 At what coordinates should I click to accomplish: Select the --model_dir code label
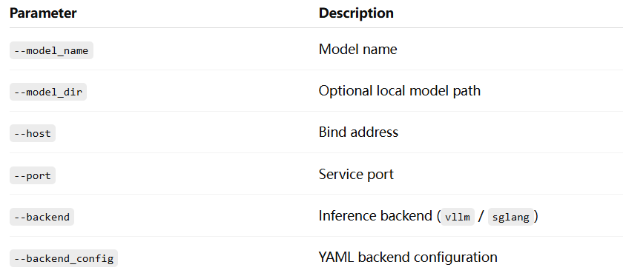click(48, 92)
